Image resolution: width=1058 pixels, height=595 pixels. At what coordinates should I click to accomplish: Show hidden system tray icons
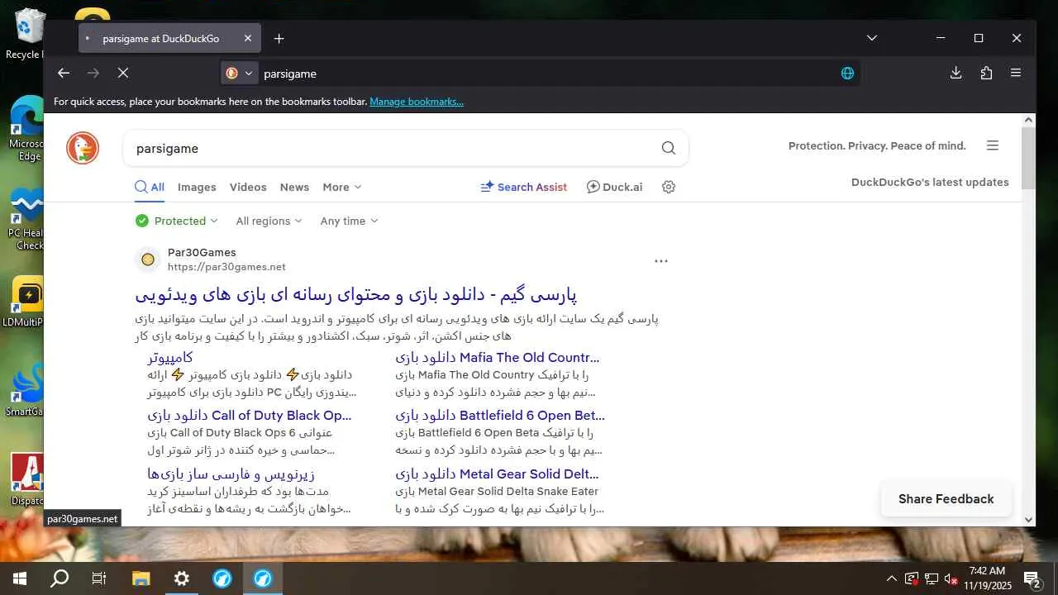coord(891,578)
